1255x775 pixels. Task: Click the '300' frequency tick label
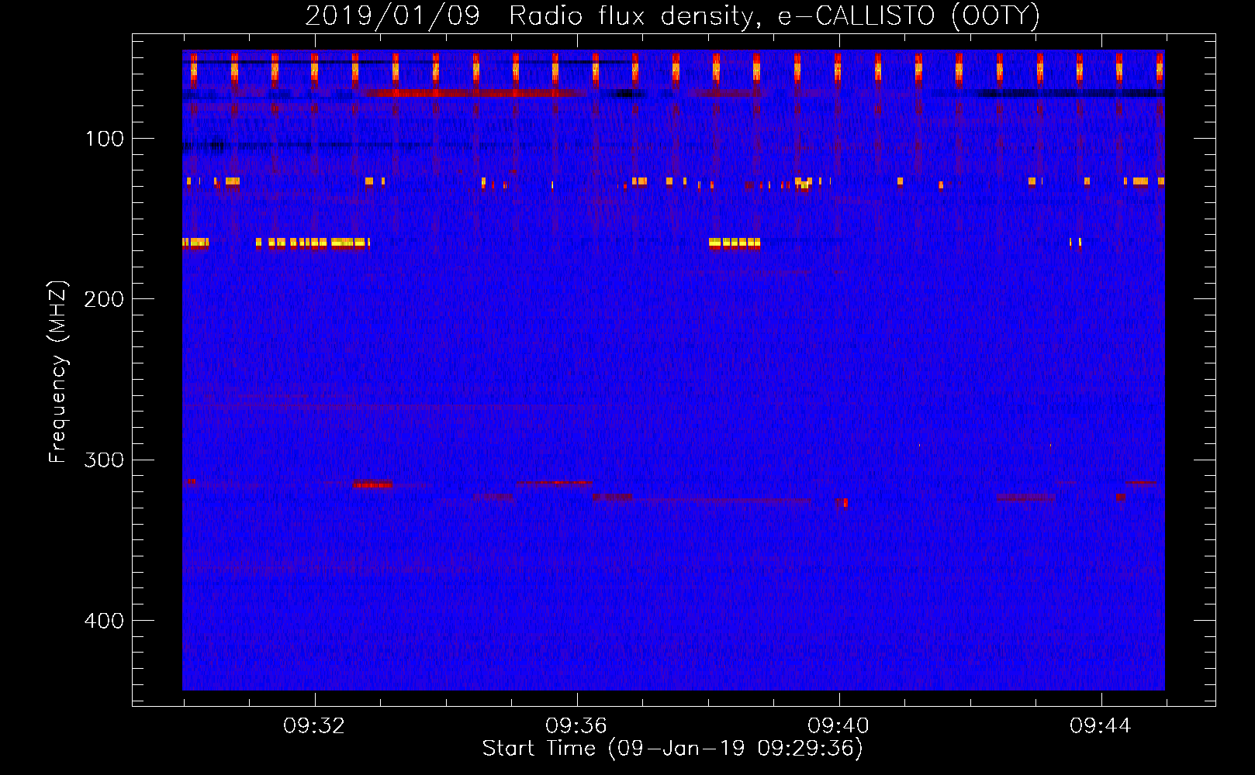(x=104, y=460)
